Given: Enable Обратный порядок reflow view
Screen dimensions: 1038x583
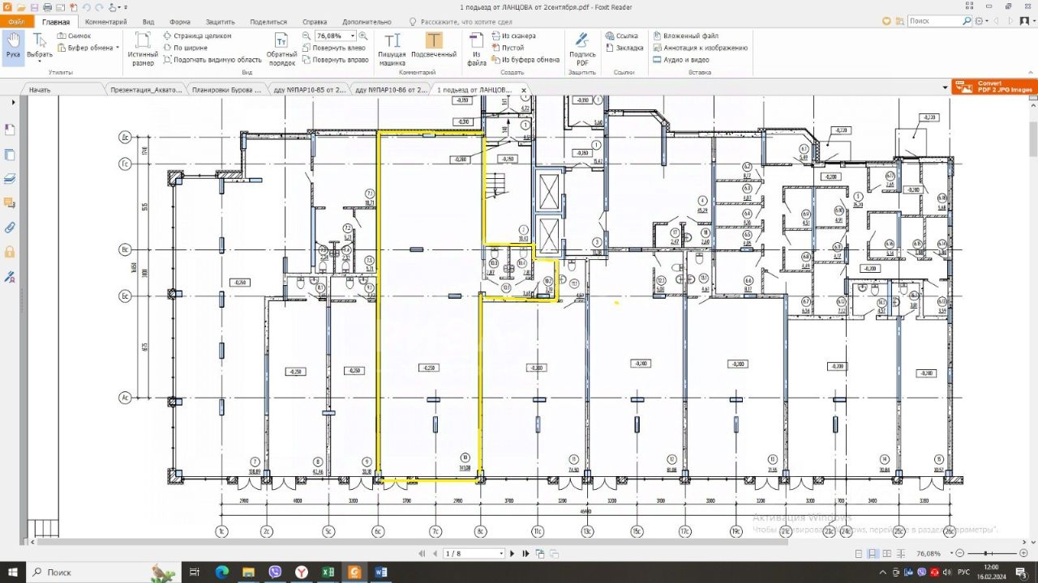Looking at the screenshot, I should [x=281, y=49].
